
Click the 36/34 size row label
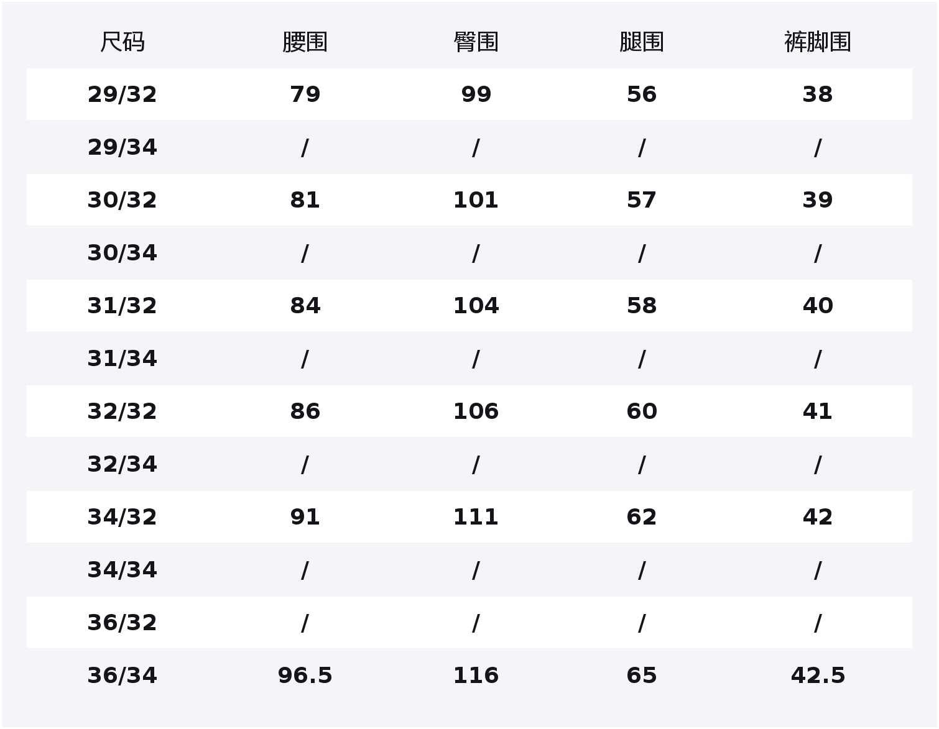click(123, 676)
